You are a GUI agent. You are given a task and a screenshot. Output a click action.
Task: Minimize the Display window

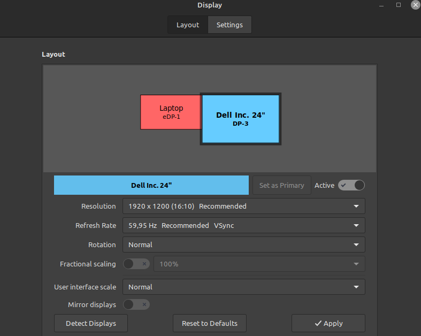(382, 5)
